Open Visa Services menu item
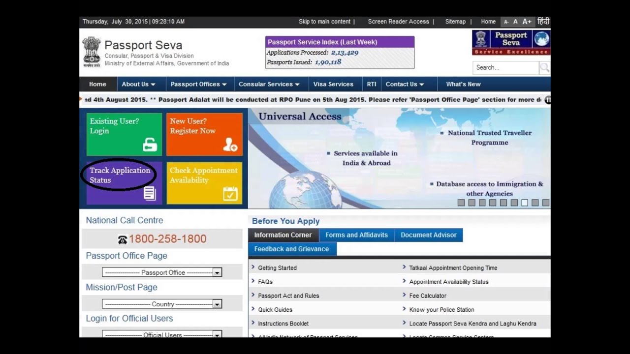 click(x=333, y=84)
